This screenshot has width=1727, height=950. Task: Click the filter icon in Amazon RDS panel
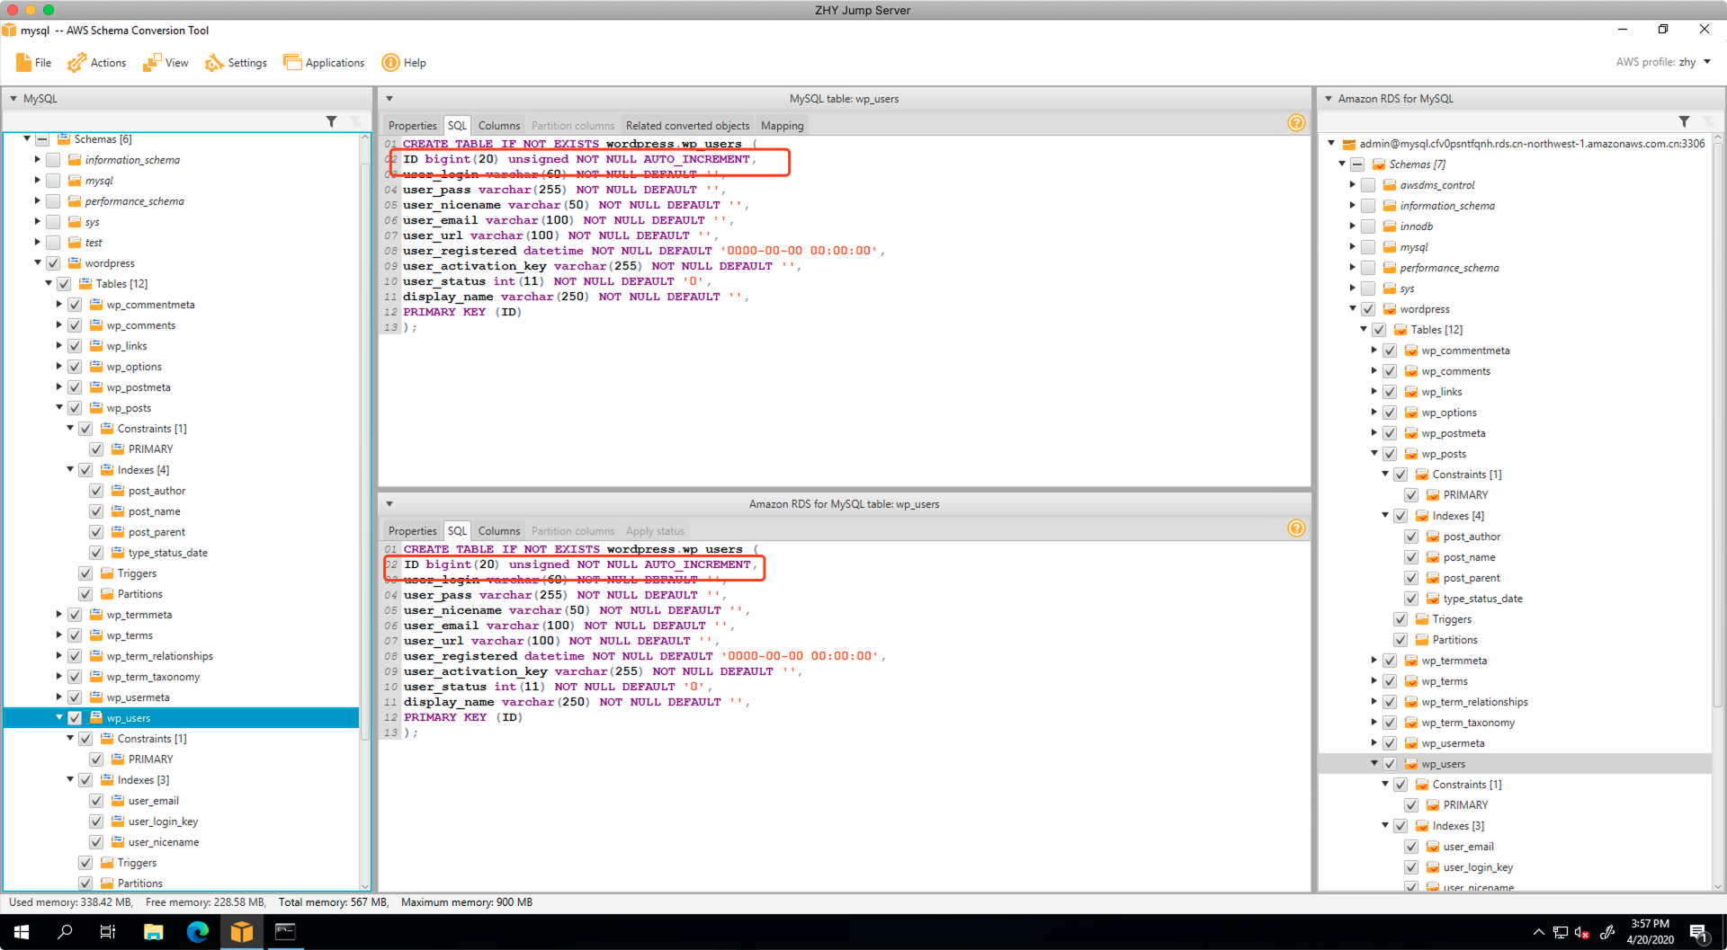pos(1684,121)
